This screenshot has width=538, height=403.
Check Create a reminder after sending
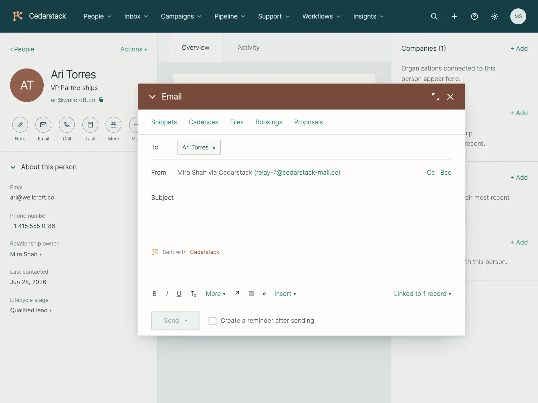click(x=213, y=321)
